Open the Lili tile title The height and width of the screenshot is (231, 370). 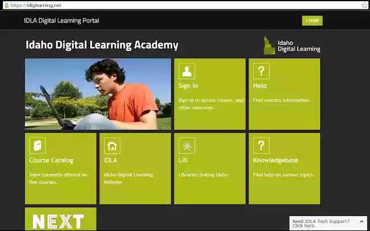[x=183, y=161]
